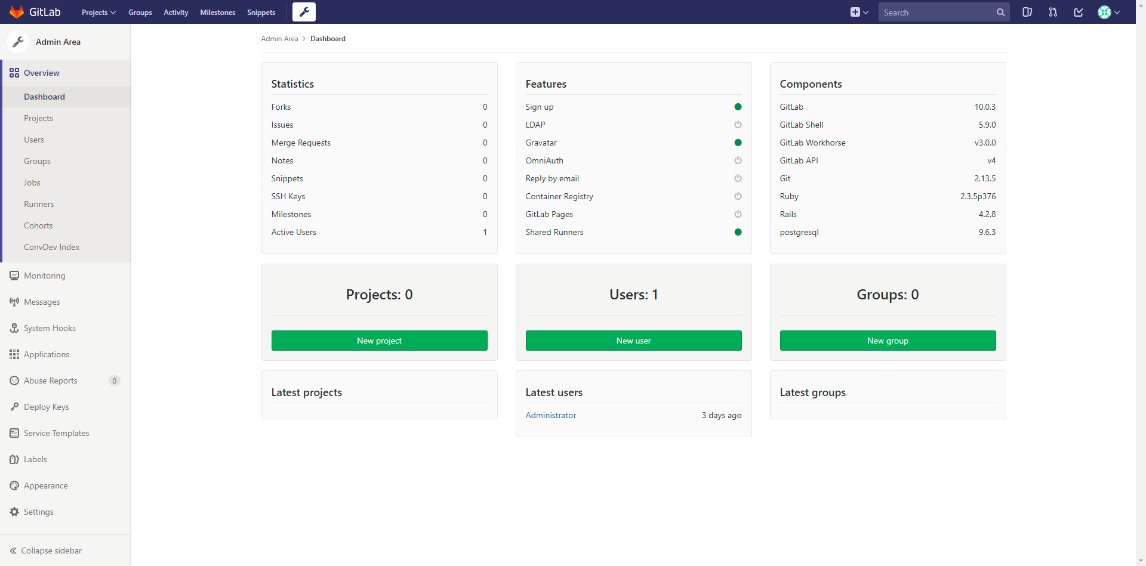Click the GitLab fox logo

click(17, 12)
